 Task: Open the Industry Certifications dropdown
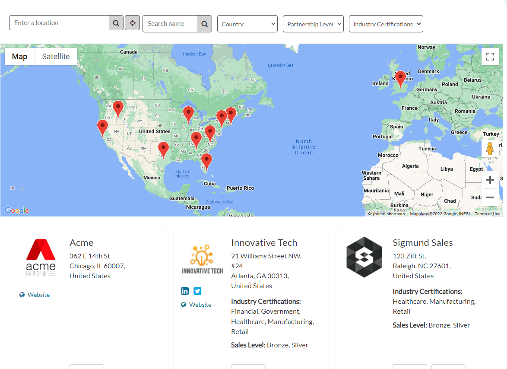coord(386,24)
